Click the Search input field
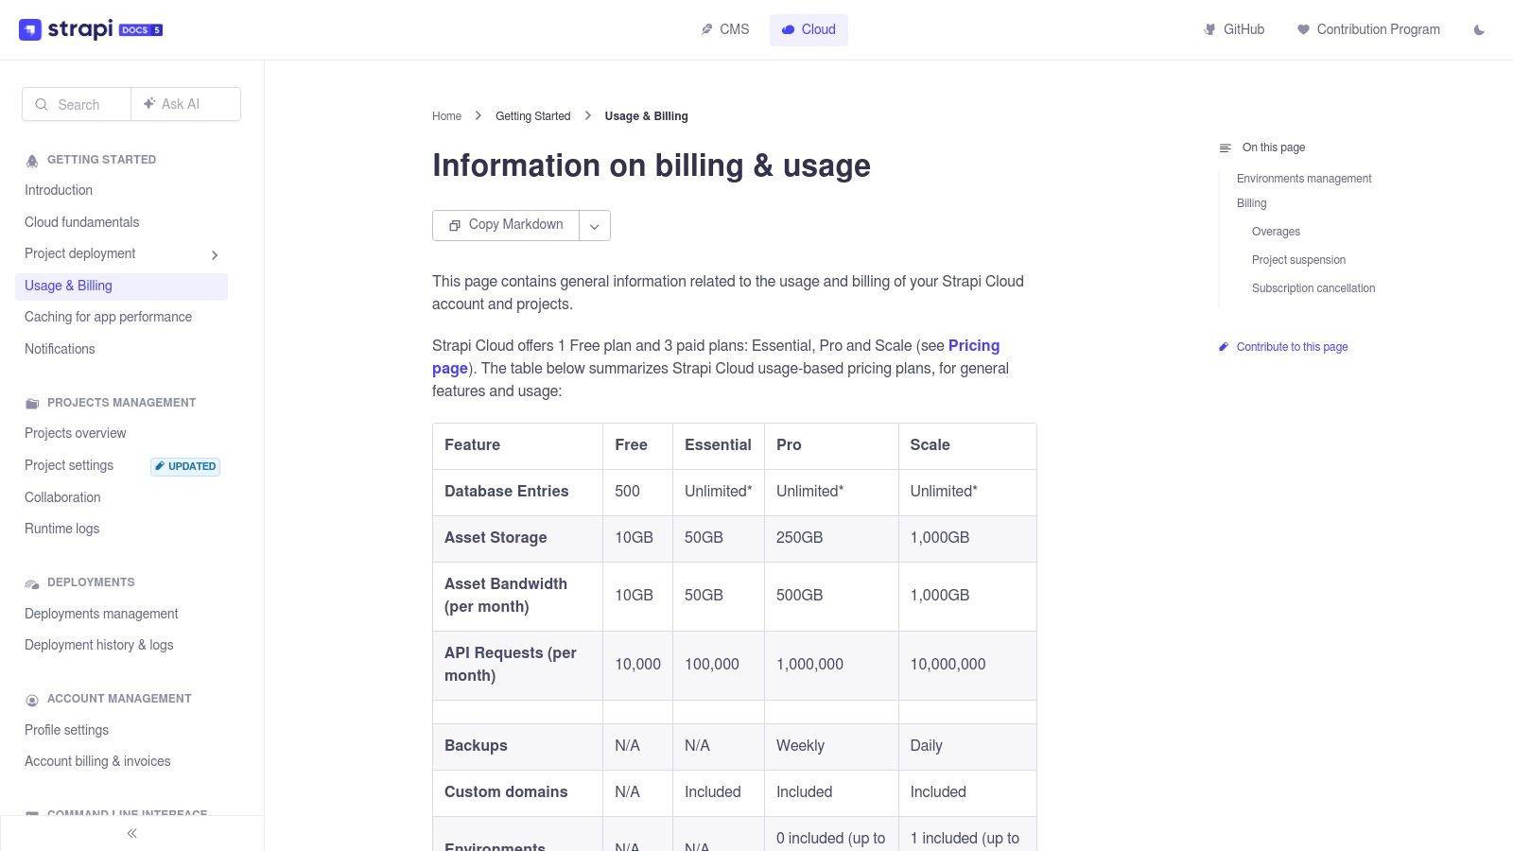 pos(77,104)
